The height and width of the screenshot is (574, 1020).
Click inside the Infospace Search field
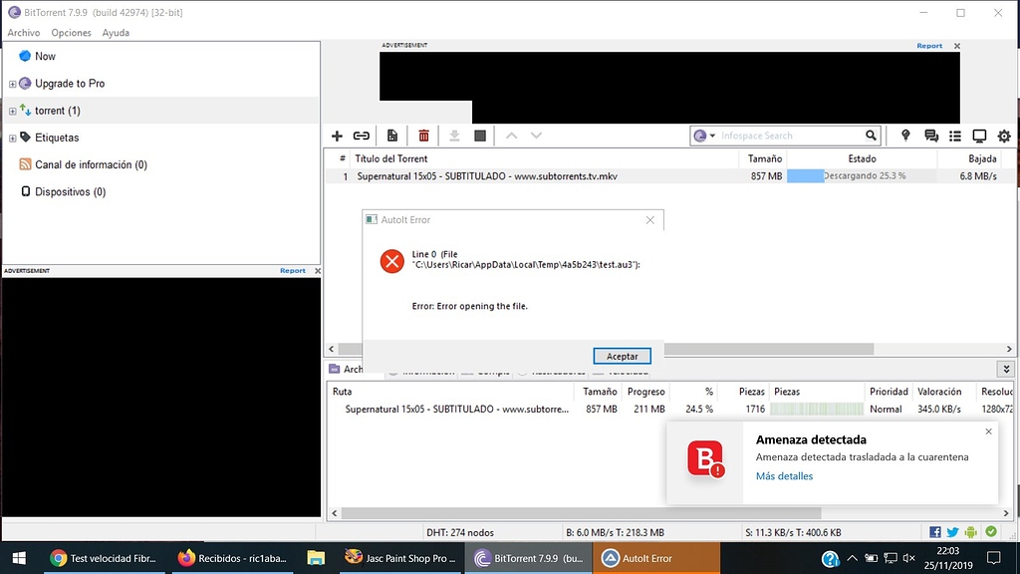[787, 136]
